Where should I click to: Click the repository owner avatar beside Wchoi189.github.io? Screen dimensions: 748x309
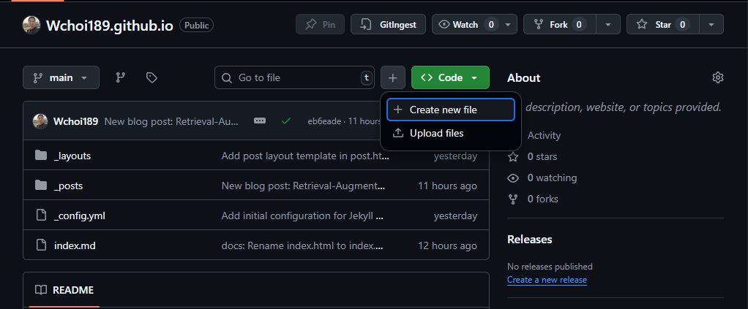[31, 25]
